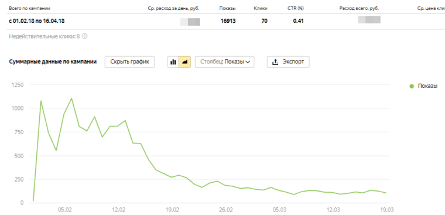Image resolution: width=445 pixels, height=215 pixels.
Task: Click the highest peak point on the chart
Action: pyautogui.click(x=71, y=98)
